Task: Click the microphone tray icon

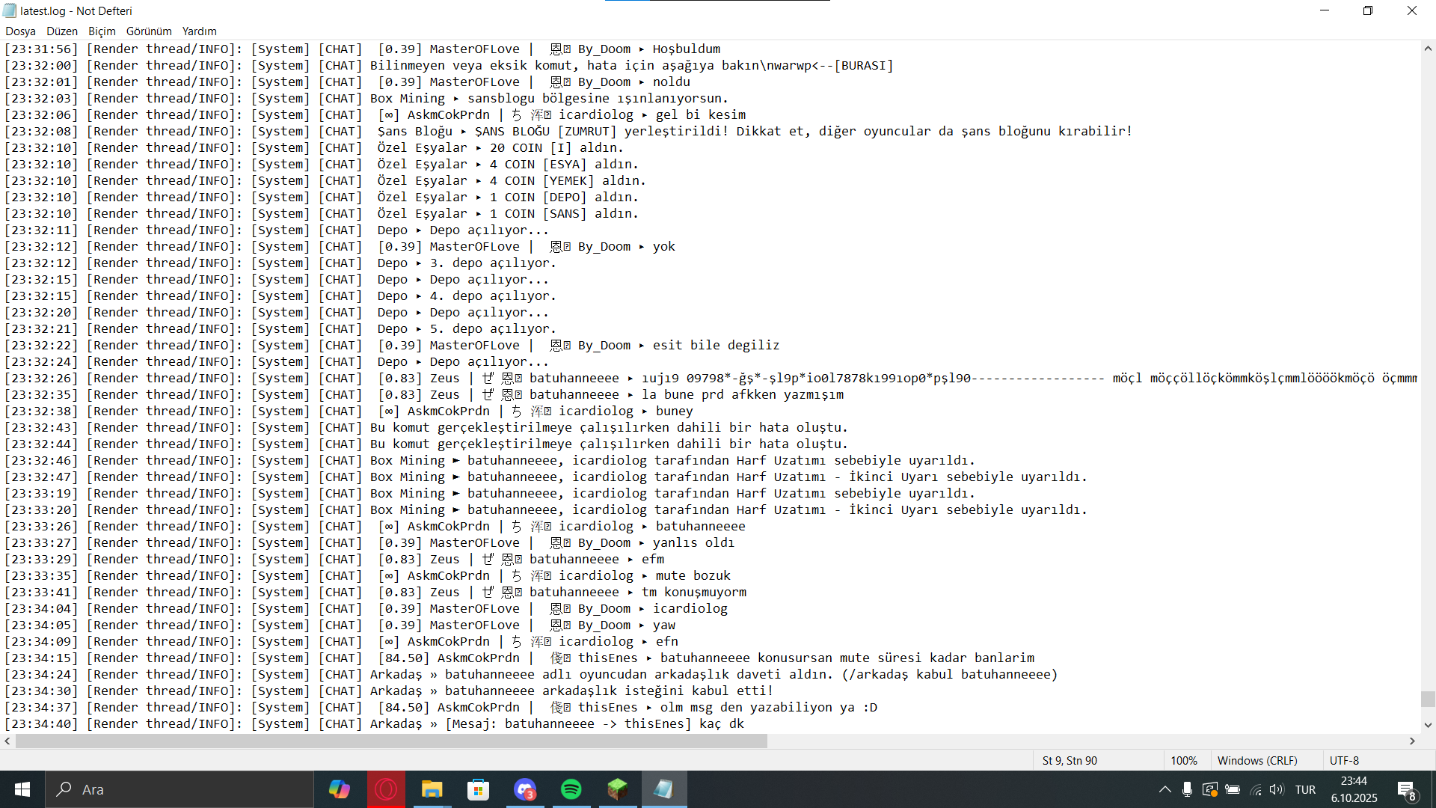Action: [x=1187, y=789]
